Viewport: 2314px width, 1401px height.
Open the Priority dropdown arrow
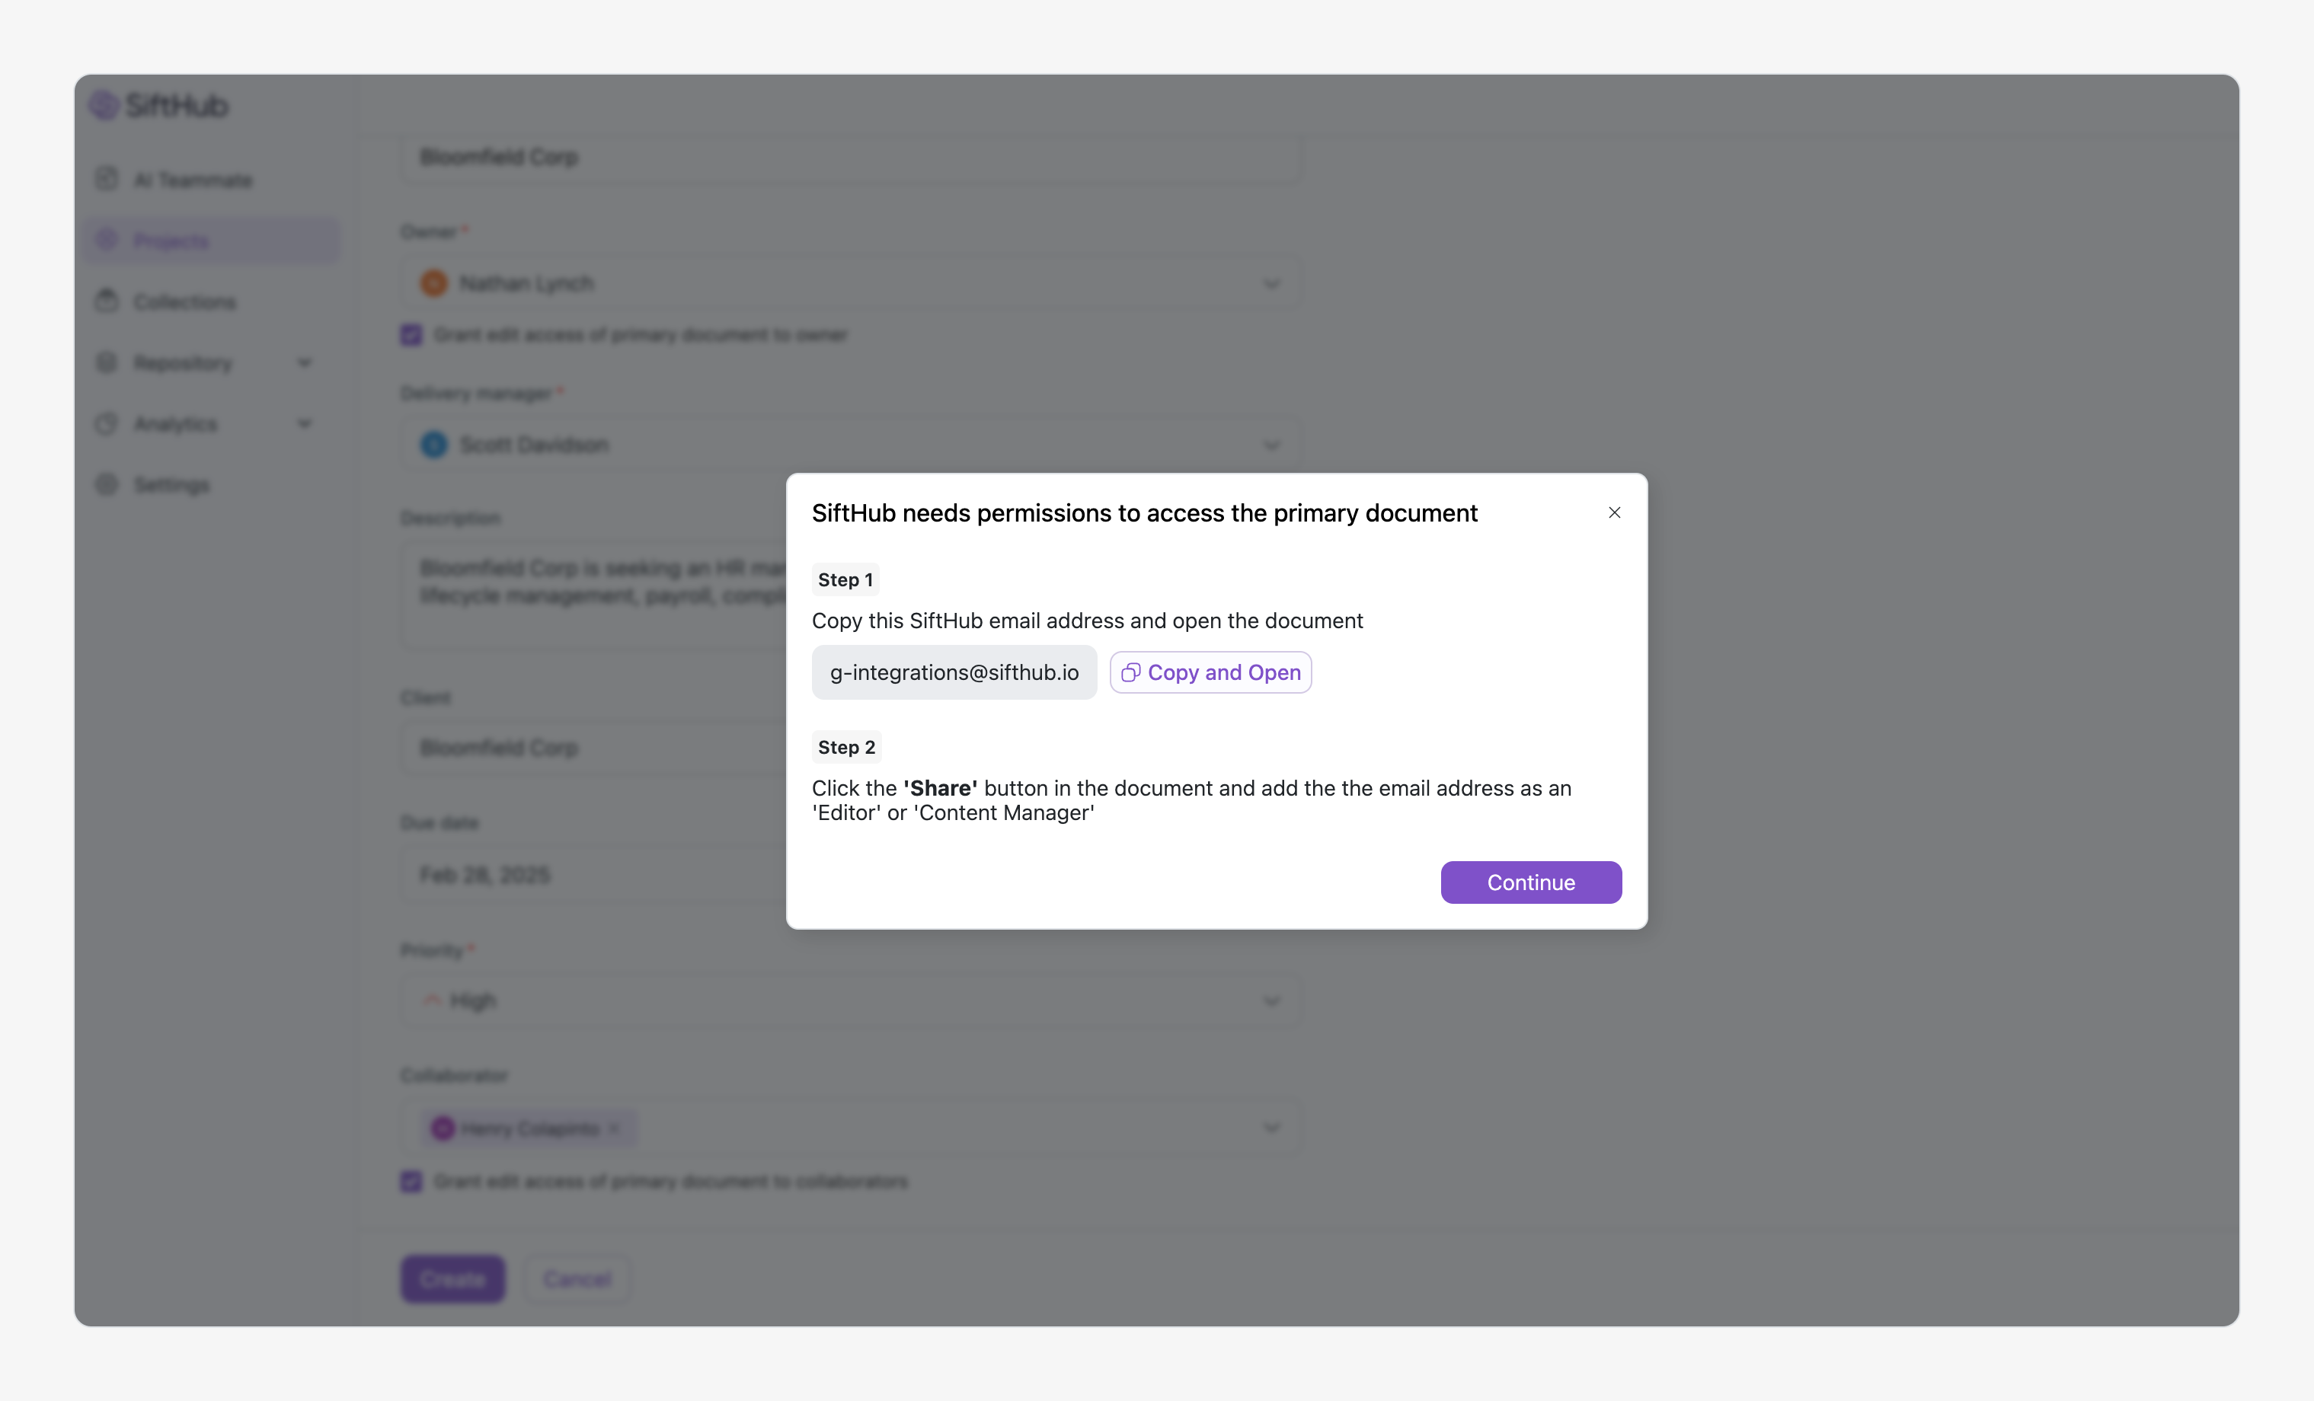click(1271, 1001)
